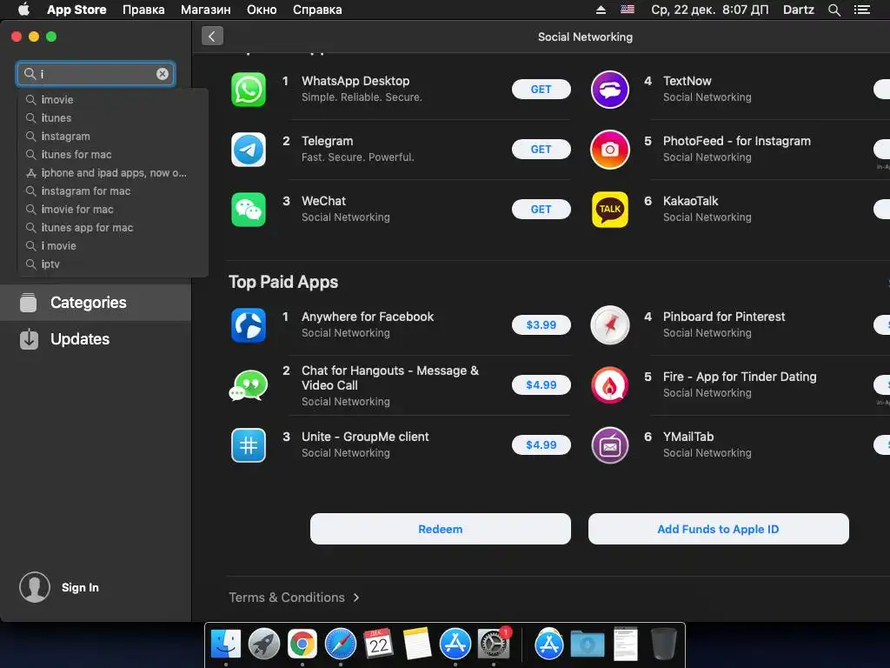
Task: Open Finder from the Dock
Action: (x=225, y=645)
